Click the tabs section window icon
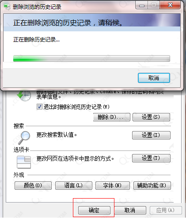186x218 pixels. pos(24,162)
